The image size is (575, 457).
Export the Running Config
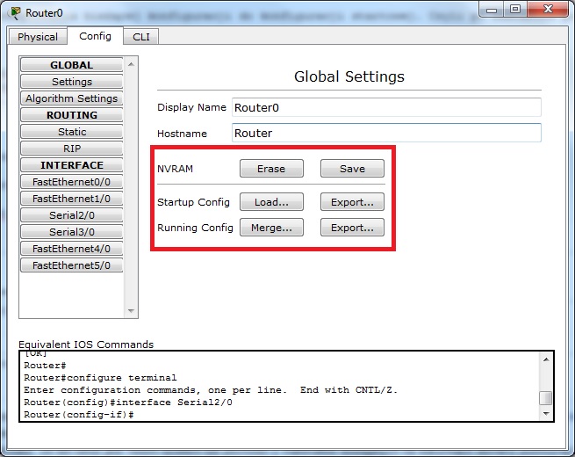point(352,228)
